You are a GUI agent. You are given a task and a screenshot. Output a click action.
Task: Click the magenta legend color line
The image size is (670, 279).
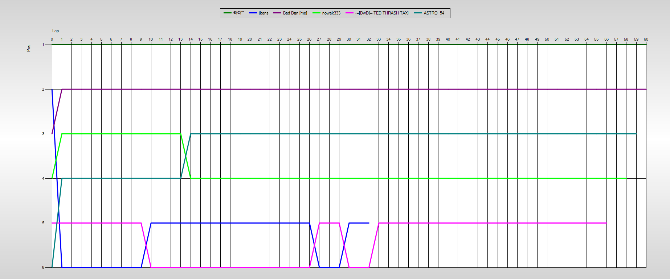(x=349, y=13)
